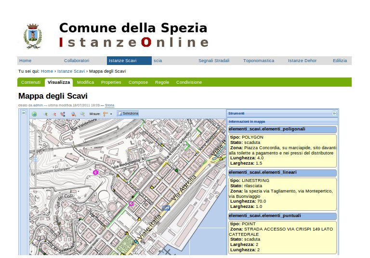Viewport: 370px width, 258px height.
Task: Collapse the Strumenti panel with its arrow
Action: point(334,113)
